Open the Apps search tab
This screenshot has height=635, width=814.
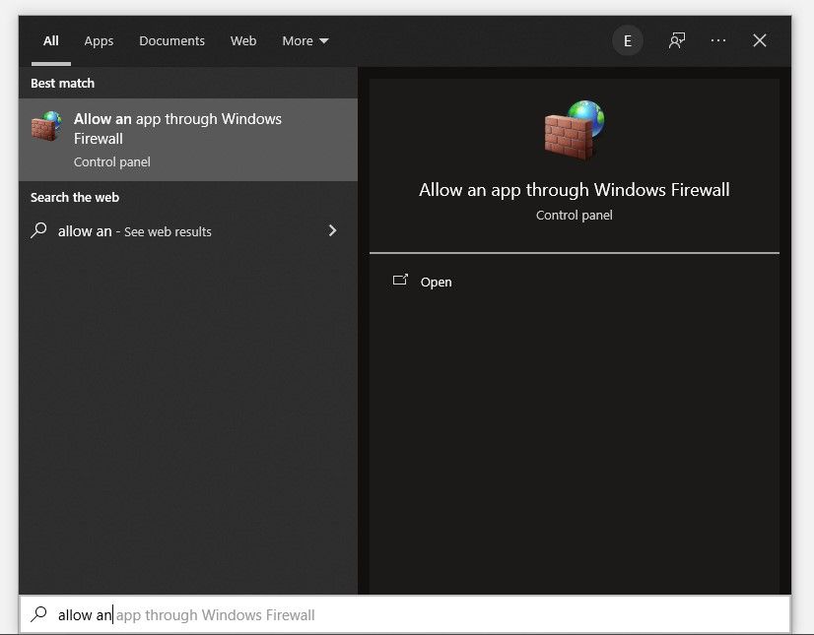(99, 41)
